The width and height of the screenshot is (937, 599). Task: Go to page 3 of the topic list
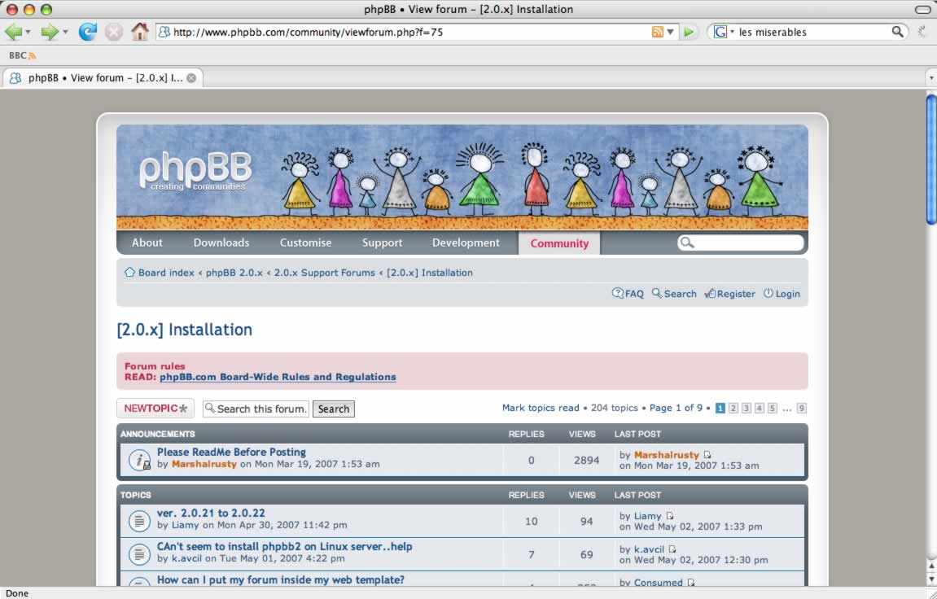747,408
